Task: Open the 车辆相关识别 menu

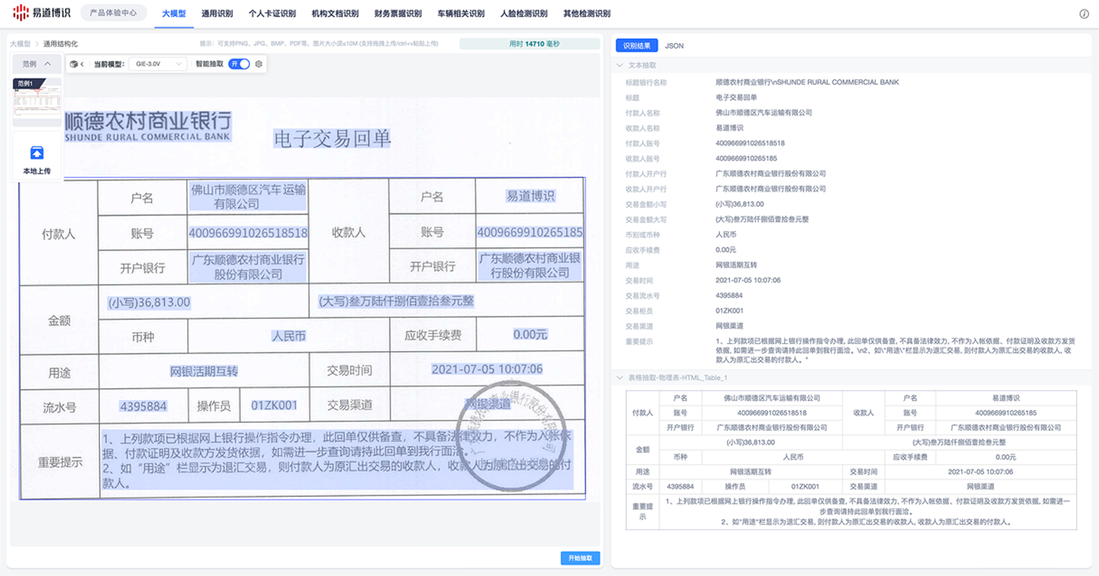Action: [x=461, y=13]
